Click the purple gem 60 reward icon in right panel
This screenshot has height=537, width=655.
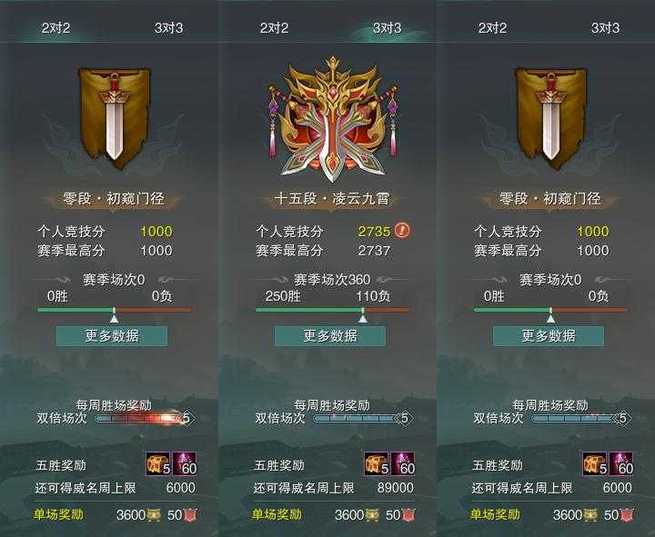[x=621, y=463]
